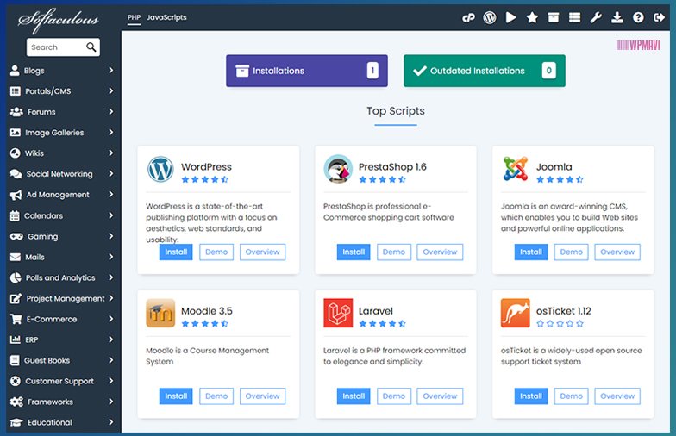Expand the Portals/CMS category chevron
Viewport: 676px width, 436px height.
tap(110, 91)
